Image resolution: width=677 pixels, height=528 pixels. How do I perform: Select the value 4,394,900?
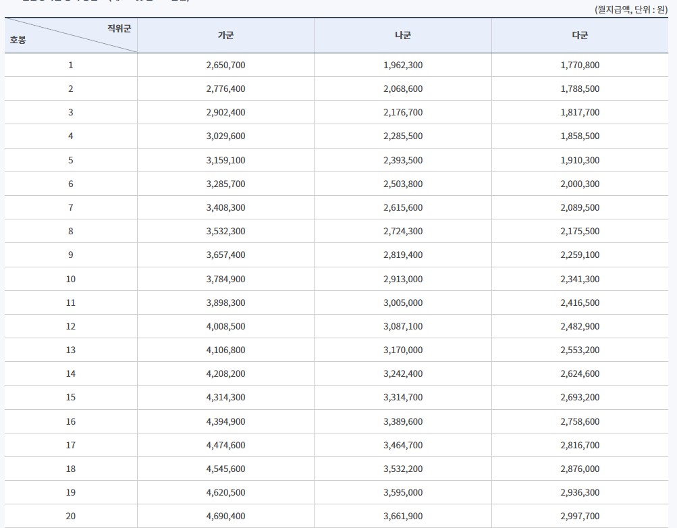click(226, 422)
